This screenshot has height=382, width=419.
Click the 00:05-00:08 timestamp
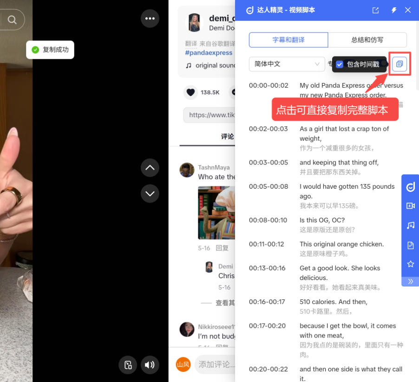tap(268, 186)
